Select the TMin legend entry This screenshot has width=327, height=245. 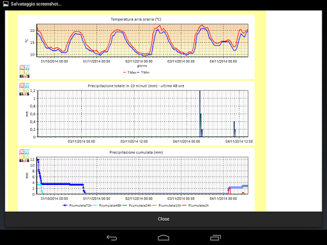[143, 73]
